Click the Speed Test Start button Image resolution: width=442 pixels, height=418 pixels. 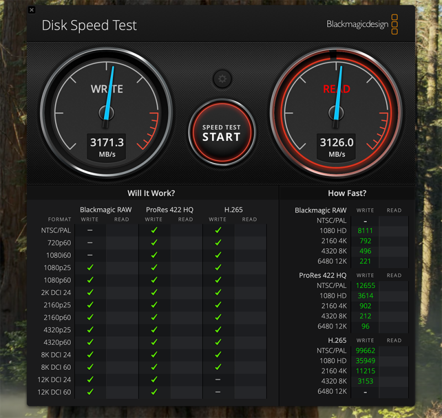point(222,133)
